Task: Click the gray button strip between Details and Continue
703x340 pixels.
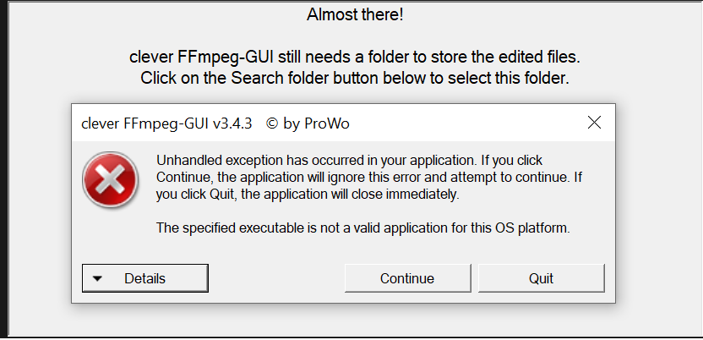Action: [x=276, y=278]
